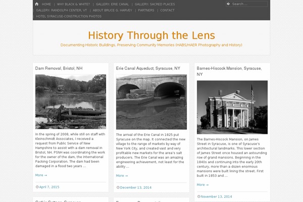Click the Dam Removal excerpt paragraph
Screen dimensions: 303x202
pos(70,150)
